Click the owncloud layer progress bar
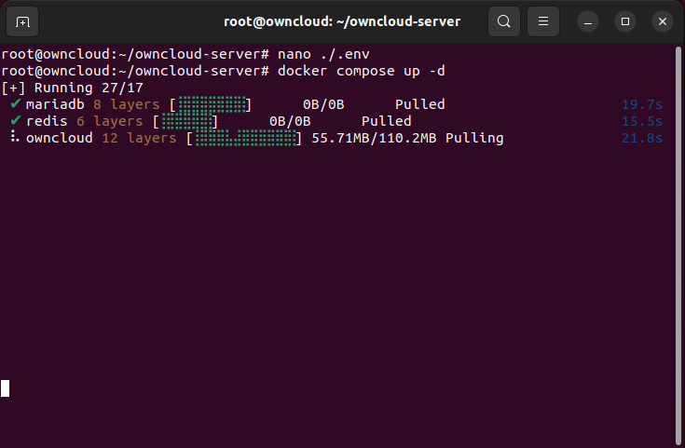685x448 pixels. (244, 138)
